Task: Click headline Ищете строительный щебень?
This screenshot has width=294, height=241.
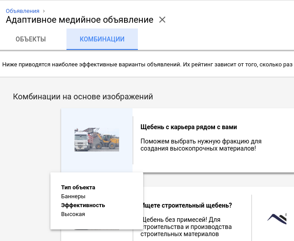Action: (x=186, y=205)
